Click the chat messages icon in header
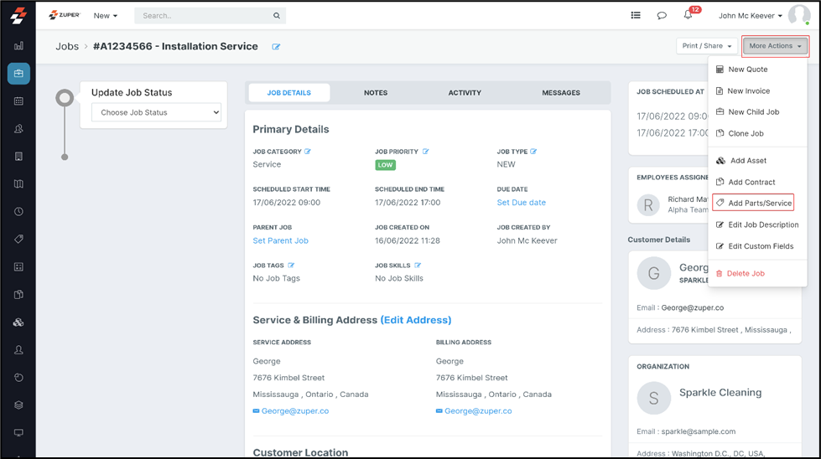This screenshot has width=821, height=459. point(662,16)
